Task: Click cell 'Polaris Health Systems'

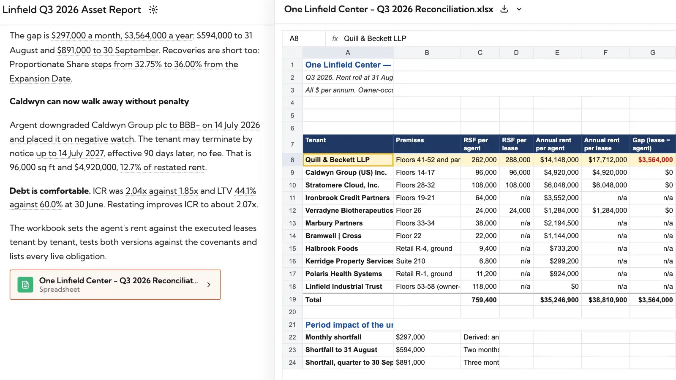Action: pos(348,274)
